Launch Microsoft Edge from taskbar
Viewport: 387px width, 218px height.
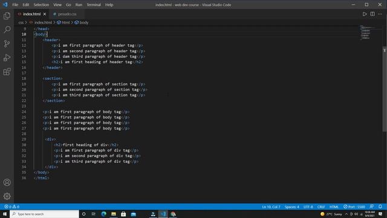[103, 214]
